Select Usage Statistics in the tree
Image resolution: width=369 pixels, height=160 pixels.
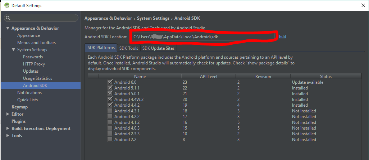[x=37, y=78]
